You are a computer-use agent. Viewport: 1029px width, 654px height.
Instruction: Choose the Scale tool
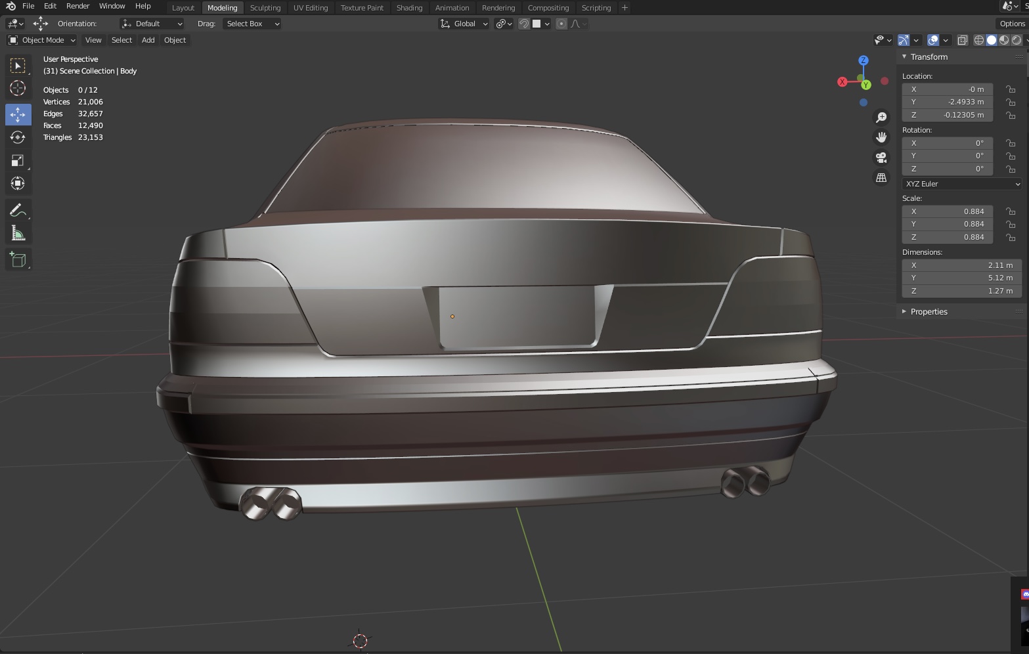(18, 161)
